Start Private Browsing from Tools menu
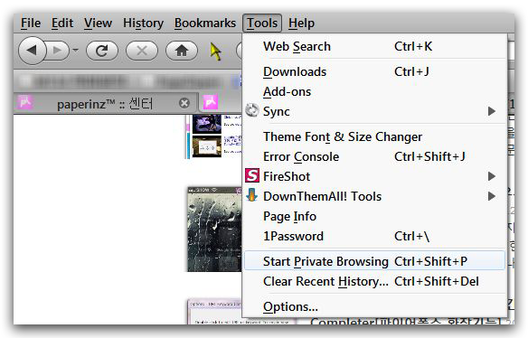The image size is (528, 338). click(x=374, y=261)
